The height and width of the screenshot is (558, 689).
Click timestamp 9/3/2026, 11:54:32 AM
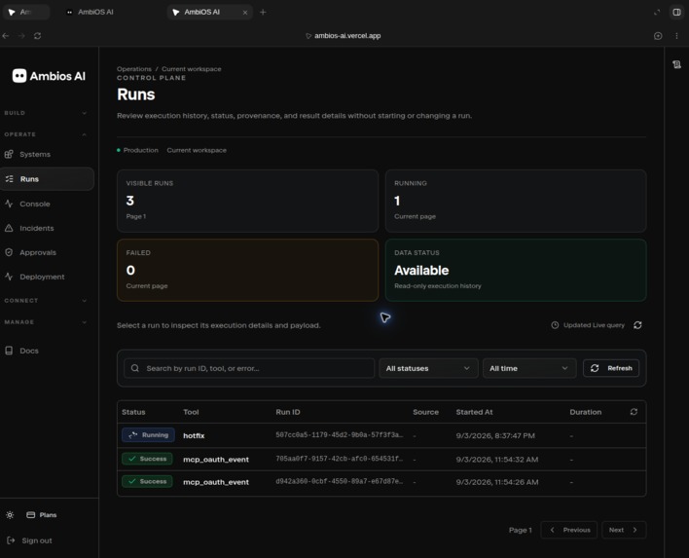pos(497,460)
